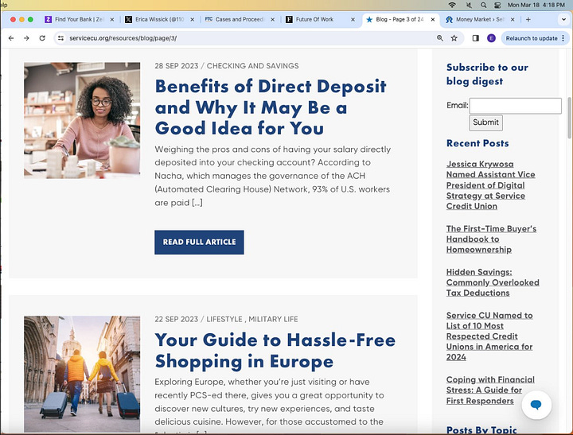
Task: Close the Erica Wissick tab
Action: tap(193, 19)
